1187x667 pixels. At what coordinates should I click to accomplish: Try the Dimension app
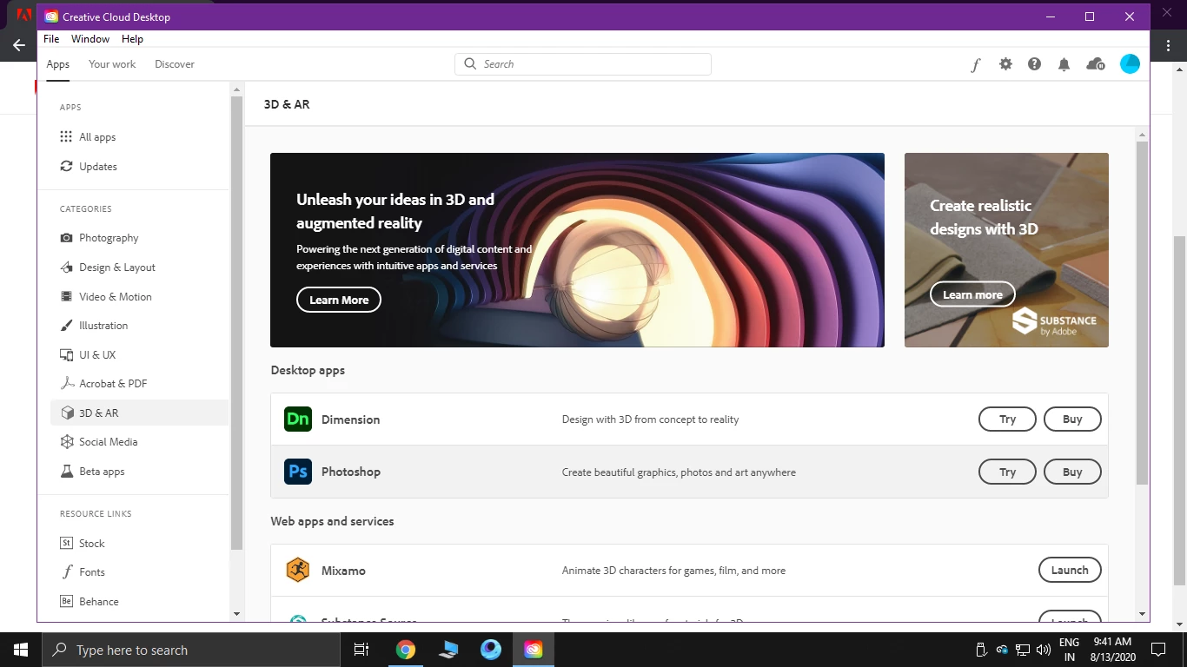pyautogui.click(x=1007, y=419)
